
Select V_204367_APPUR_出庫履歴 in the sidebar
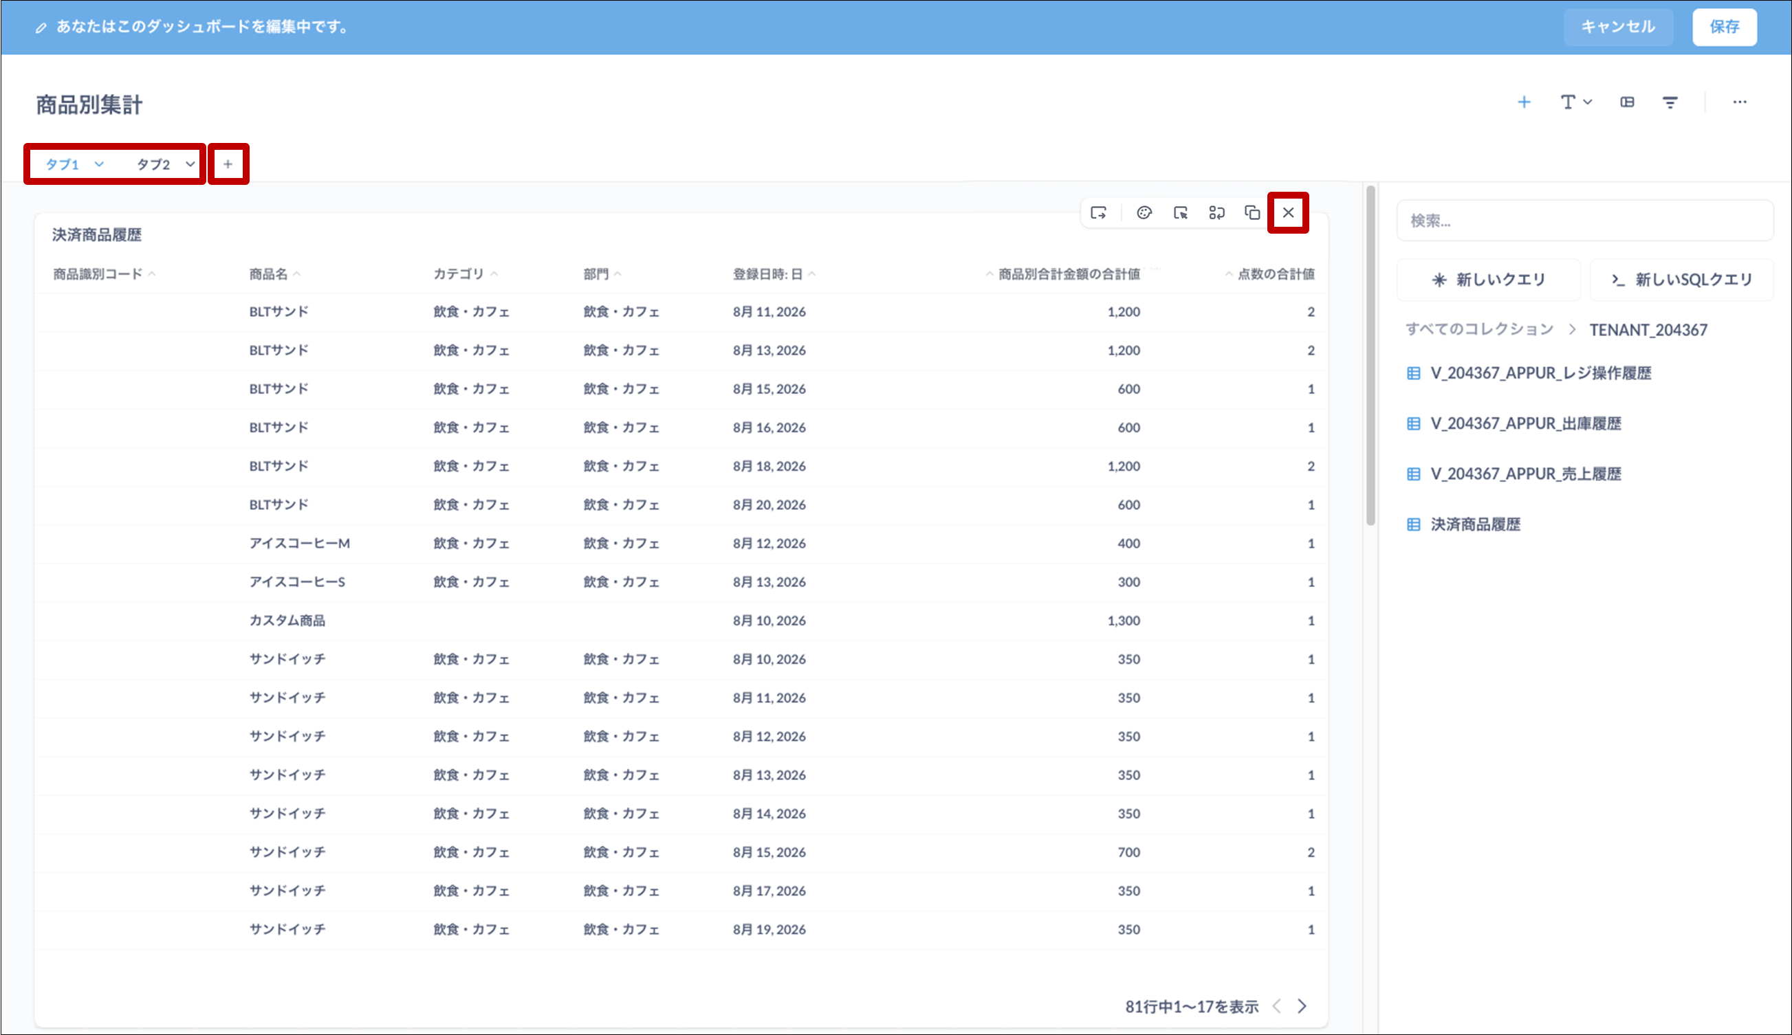pyautogui.click(x=1514, y=423)
